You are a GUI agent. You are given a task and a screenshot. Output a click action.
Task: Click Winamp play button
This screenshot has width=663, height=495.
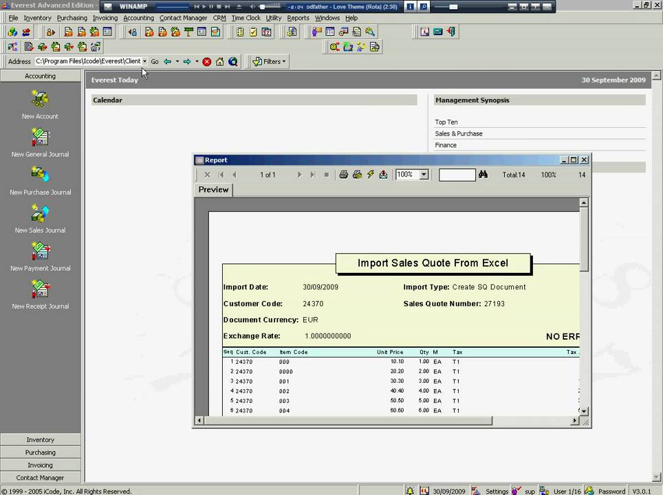tap(204, 6)
